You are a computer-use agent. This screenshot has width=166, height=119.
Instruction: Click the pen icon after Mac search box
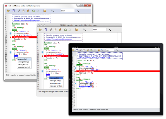coord(110,30)
